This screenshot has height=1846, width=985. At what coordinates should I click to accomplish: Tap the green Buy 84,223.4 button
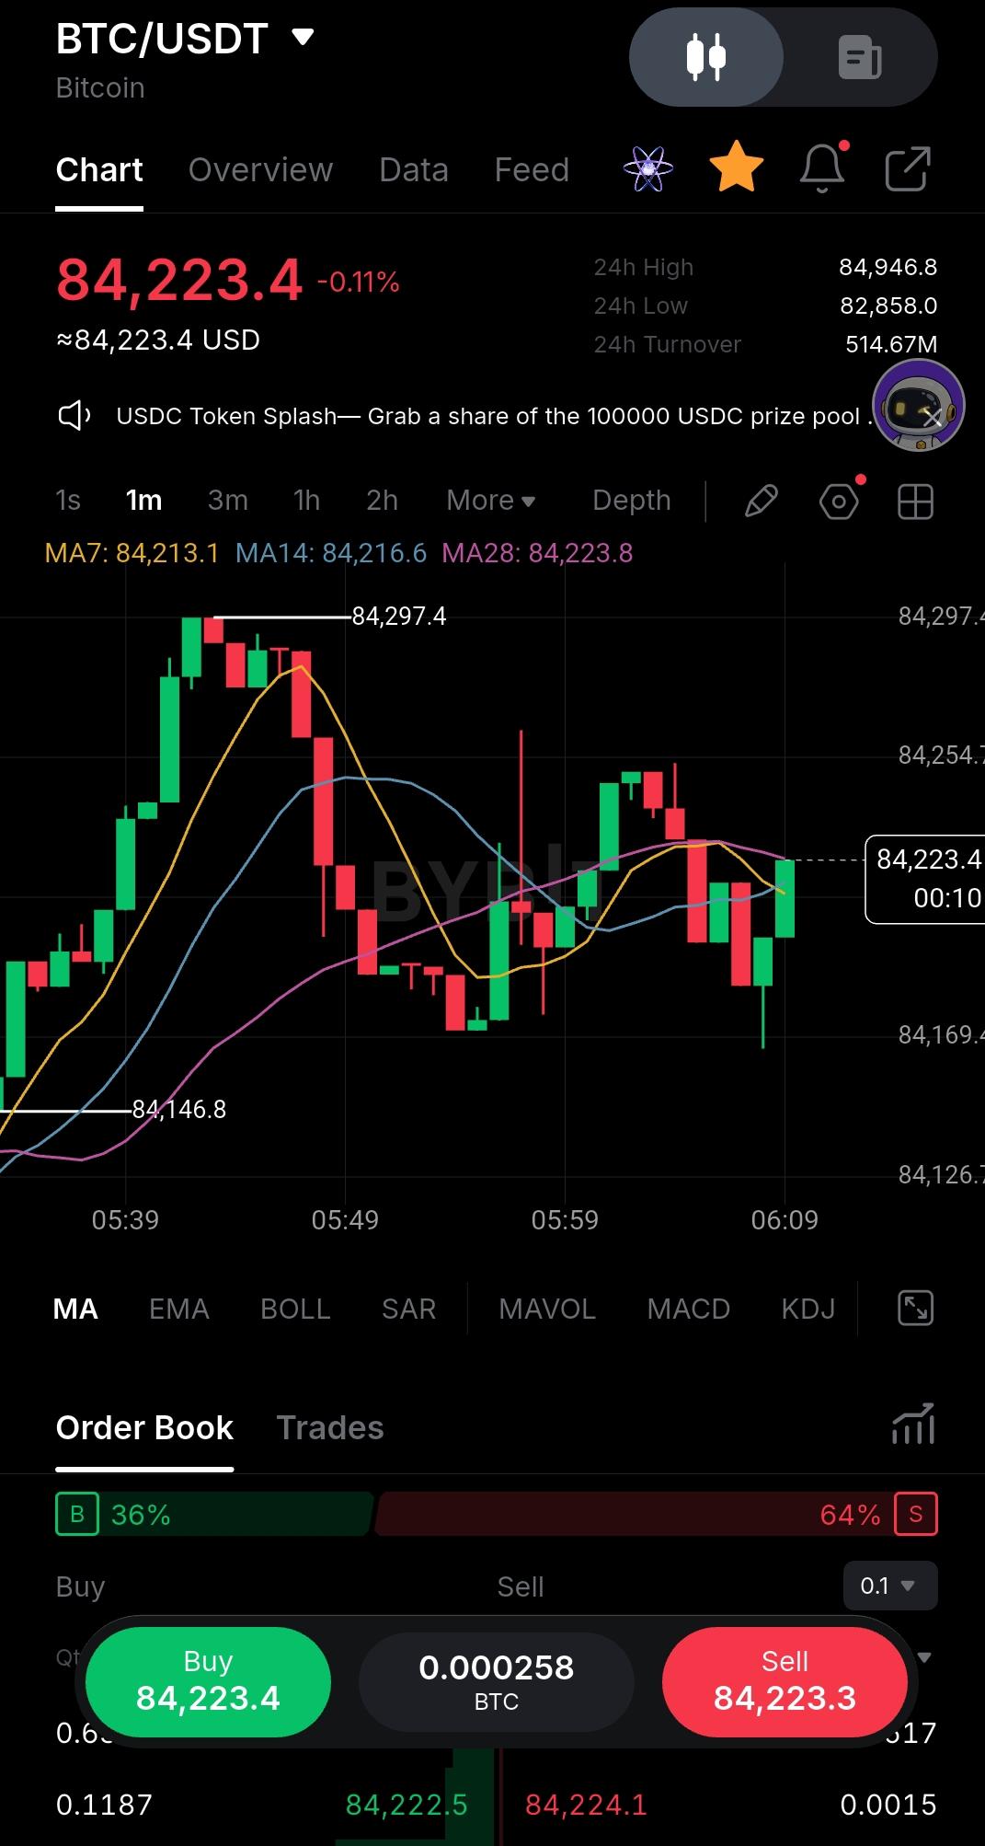click(x=208, y=1681)
